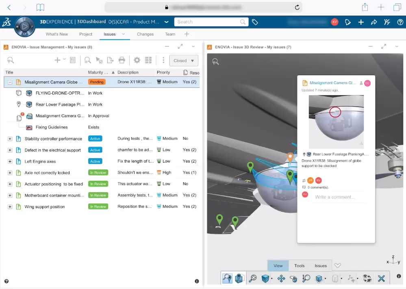This screenshot has width=406, height=289.
Task: Open issue list settings gear
Action: 137,61
